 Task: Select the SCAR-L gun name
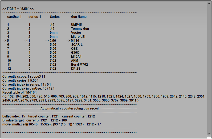[77, 45]
